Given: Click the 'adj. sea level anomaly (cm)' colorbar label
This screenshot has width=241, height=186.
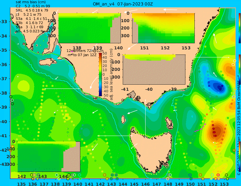Looking at the screenshot, I should pos(111,74).
